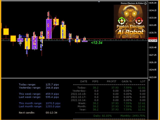This screenshot has height=120, width=160.
Task: Click the 1628.40 price axis label
Action: tap(153, 47)
